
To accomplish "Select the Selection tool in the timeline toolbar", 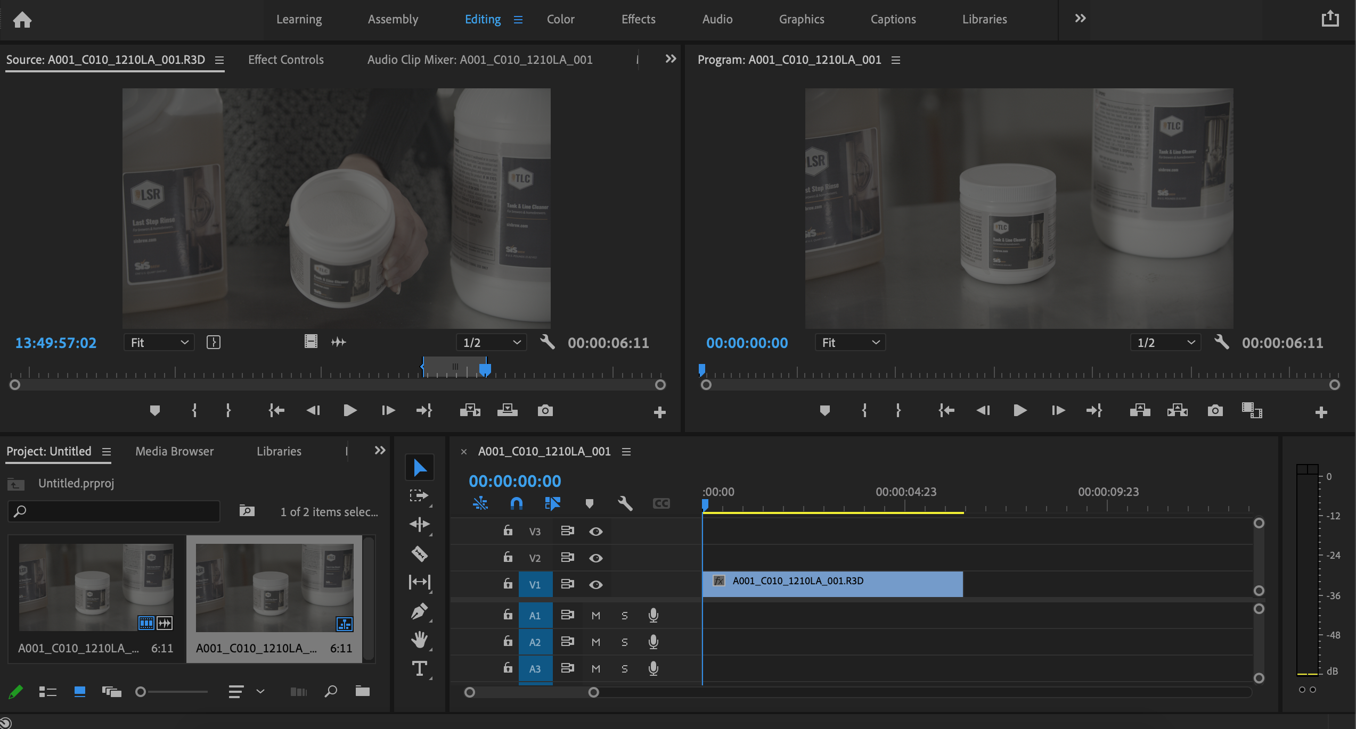I will pos(419,467).
